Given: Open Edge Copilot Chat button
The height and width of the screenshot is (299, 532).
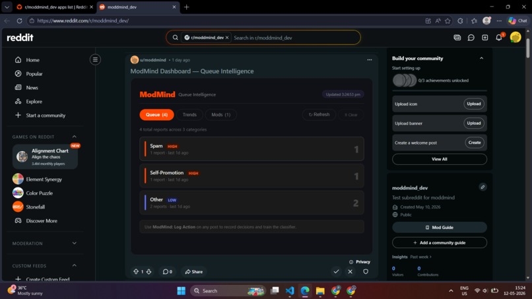Looking at the screenshot, I should pyautogui.click(x=517, y=20).
